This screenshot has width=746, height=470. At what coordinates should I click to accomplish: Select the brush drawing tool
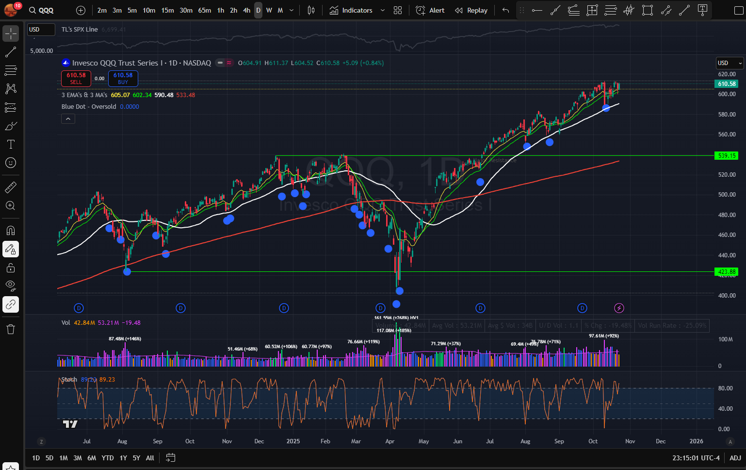[x=11, y=126]
